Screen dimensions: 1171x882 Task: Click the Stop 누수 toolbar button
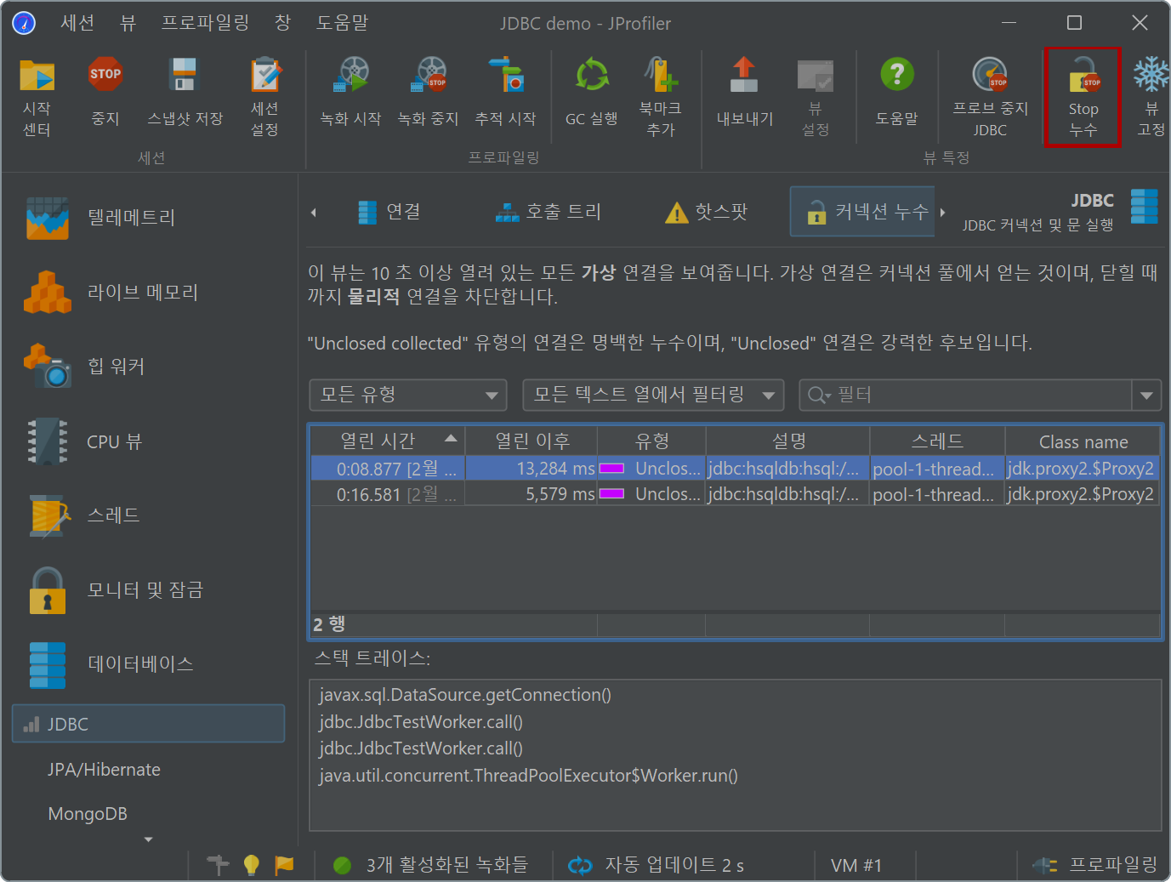[1083, 97]
